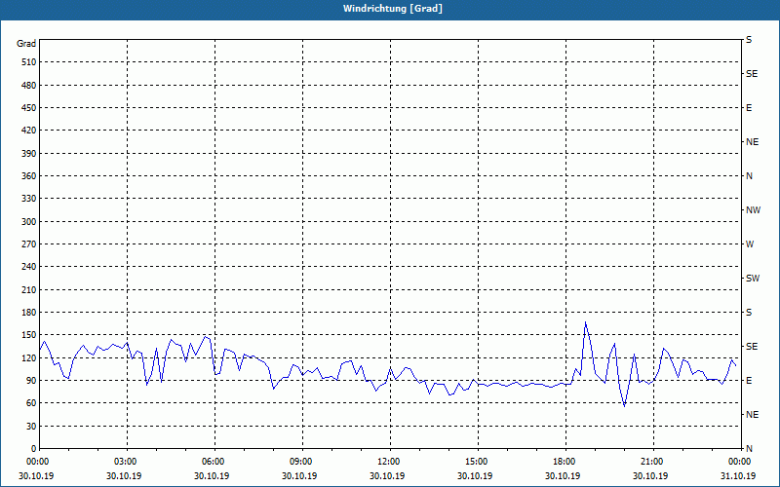
Task: Select the 480 degree axis label
Action: click(x=28, y=86)
